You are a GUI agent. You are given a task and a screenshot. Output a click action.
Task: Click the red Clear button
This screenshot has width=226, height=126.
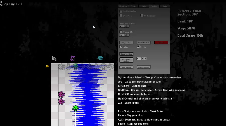(161, 43)
